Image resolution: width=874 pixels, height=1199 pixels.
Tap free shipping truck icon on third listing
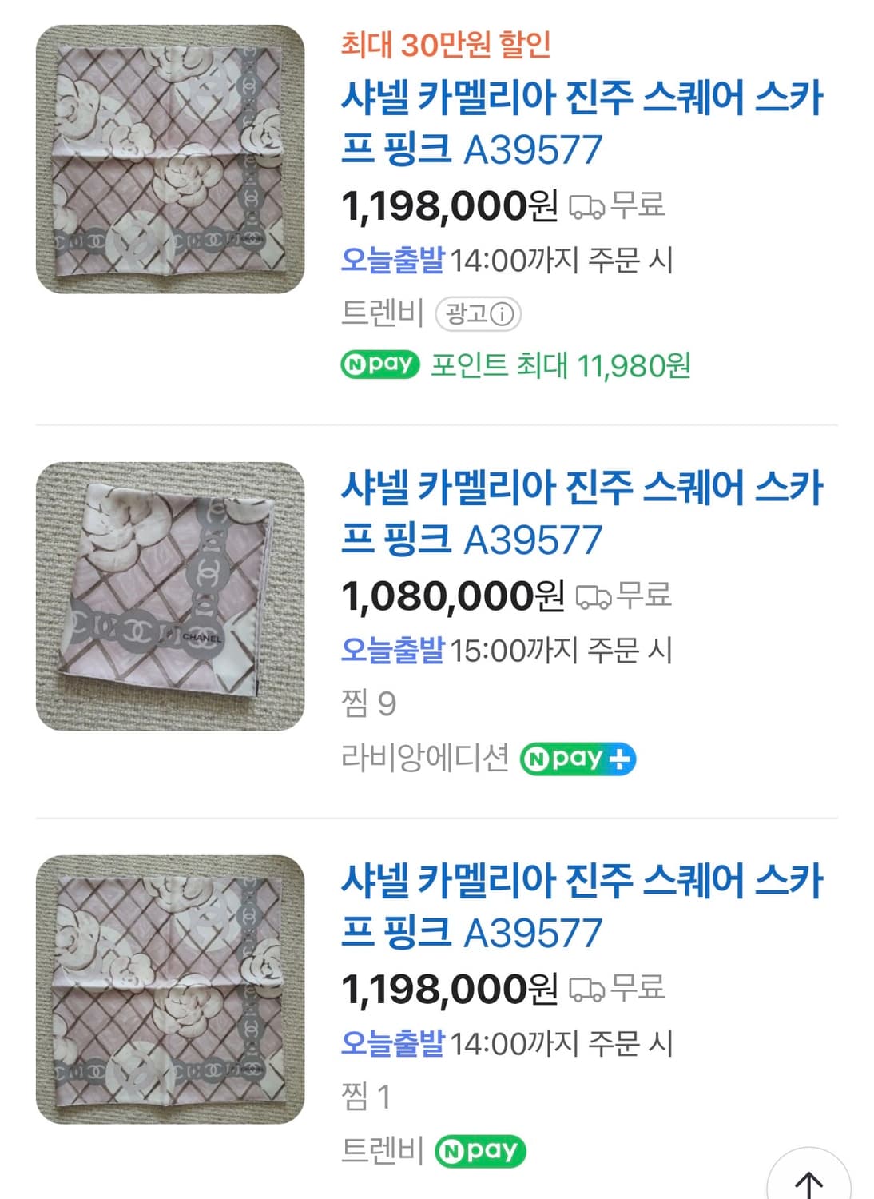[x=586, y=990]
